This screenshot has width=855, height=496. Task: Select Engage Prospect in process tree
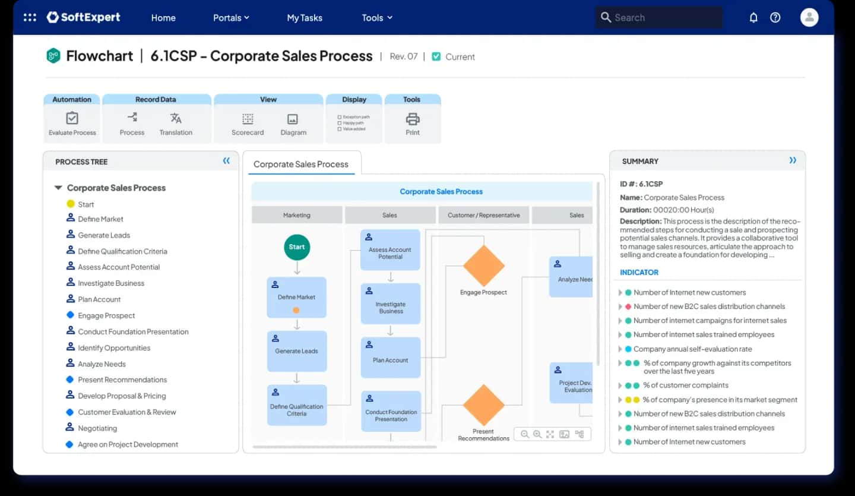click(106, 315)
